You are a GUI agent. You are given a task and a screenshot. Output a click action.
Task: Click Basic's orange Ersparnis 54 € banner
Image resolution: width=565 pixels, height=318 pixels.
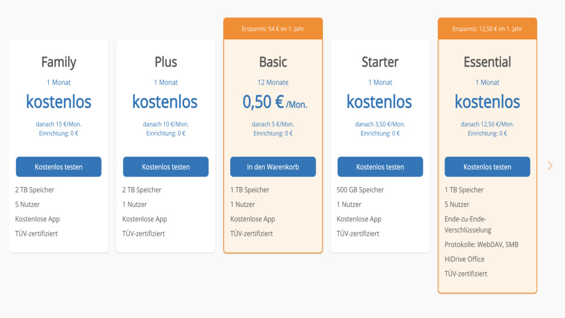pyautogui.click(x=273, y=29)
